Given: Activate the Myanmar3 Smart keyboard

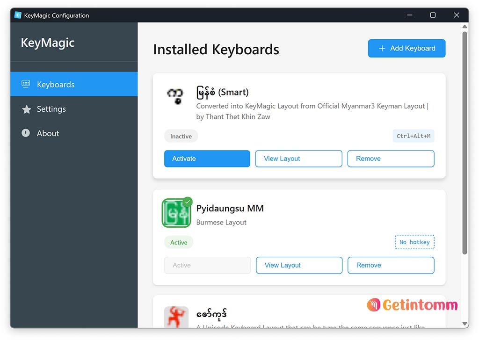Looking at the screenshot, I should (x=207, y=159).
